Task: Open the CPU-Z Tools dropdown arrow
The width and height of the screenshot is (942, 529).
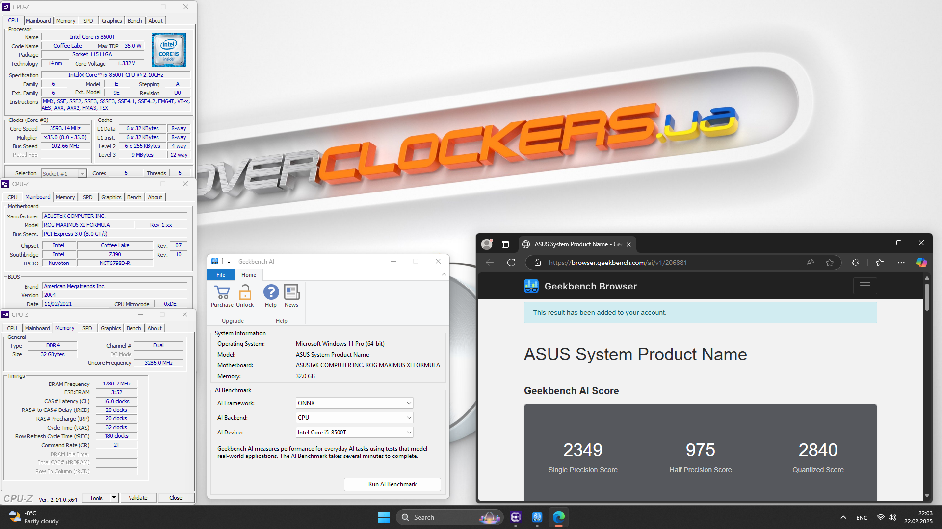Action: (114, 498)
